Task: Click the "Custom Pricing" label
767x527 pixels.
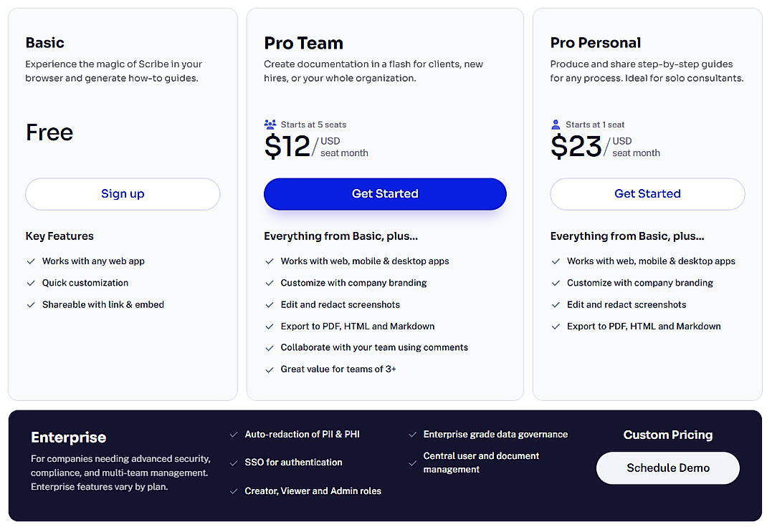Action: tap(667, 434)
